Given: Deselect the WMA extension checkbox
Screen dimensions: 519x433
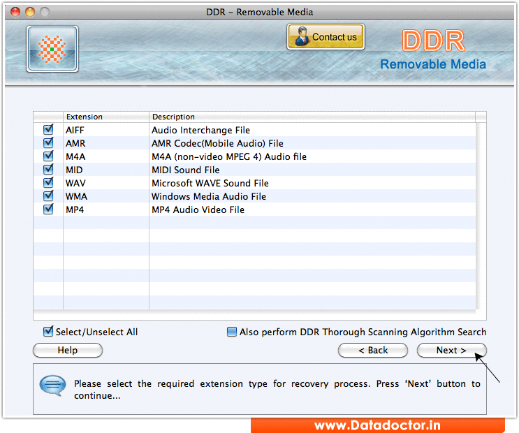Looking at the screenshot, I should pos(48,196).
